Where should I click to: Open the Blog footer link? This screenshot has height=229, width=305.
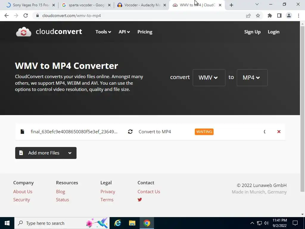coord(60,192)
